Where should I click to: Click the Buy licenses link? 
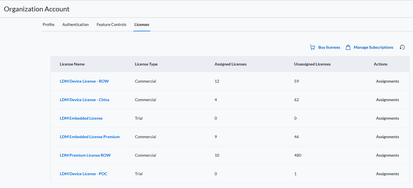tap(329, 47)
